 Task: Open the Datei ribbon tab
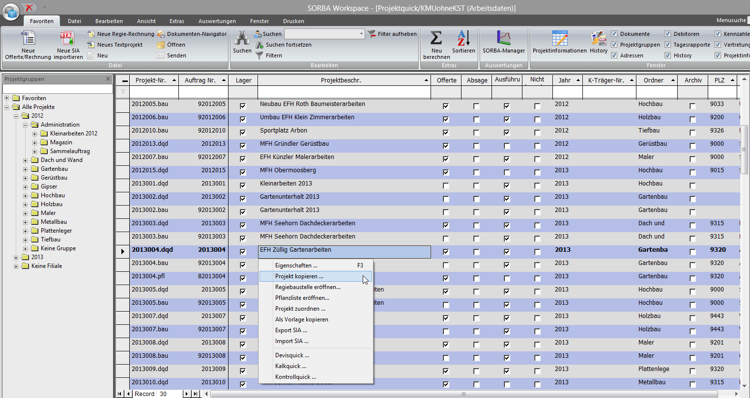click(75, 21)
